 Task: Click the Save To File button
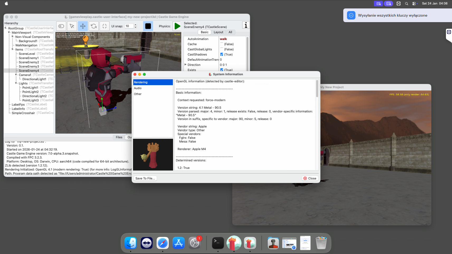pos(145,178)
